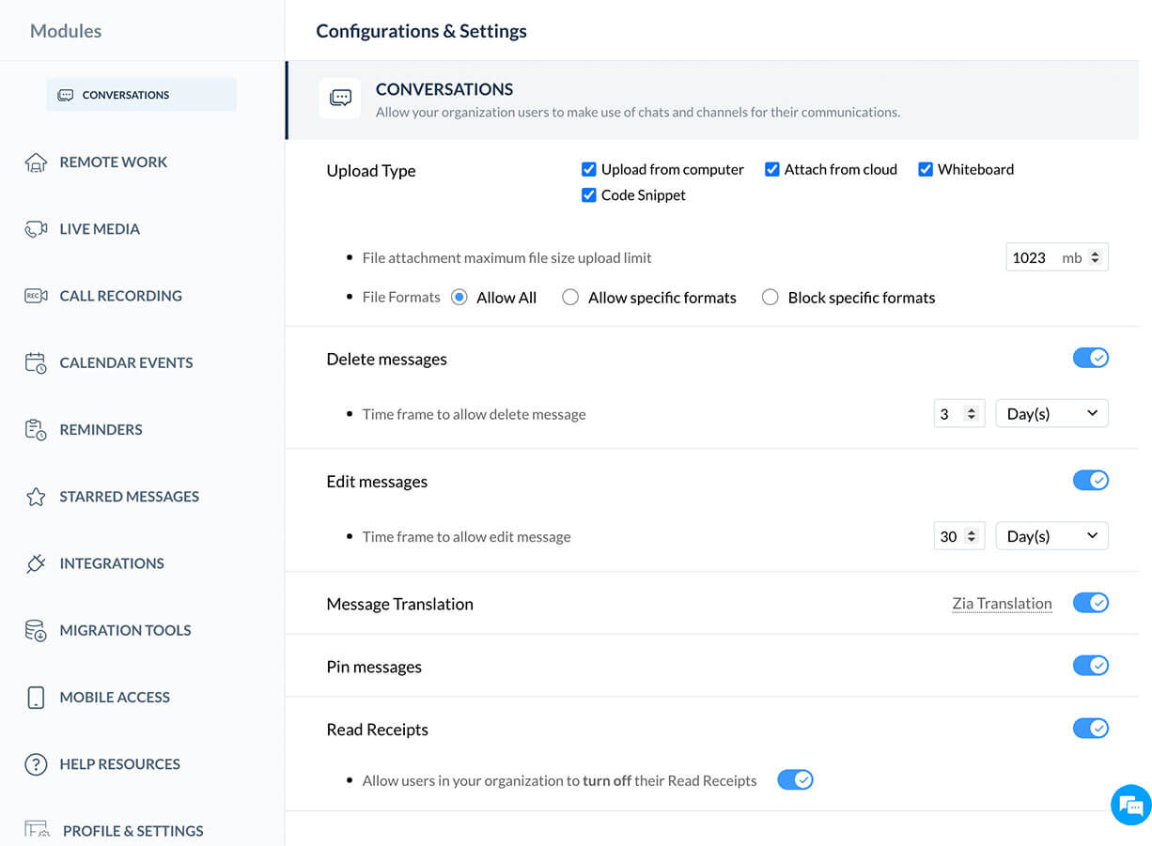Uncheck the Whiteboard upload type checkbox

click(926, 170)
